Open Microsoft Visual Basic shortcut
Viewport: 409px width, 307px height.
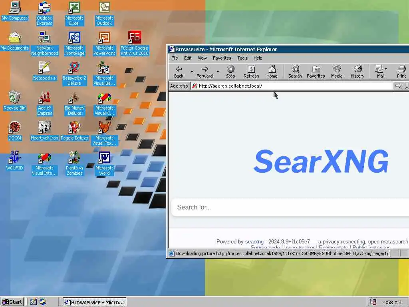104,74
